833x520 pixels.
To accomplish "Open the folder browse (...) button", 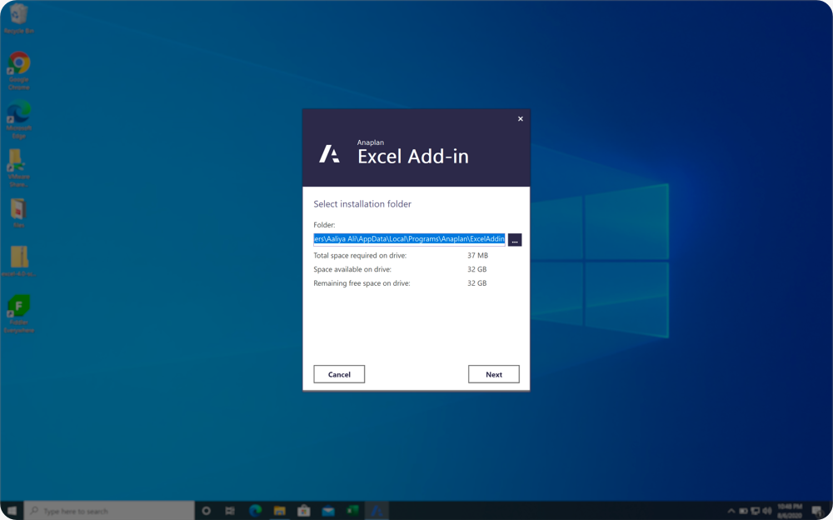I will [x=515, y=240].
